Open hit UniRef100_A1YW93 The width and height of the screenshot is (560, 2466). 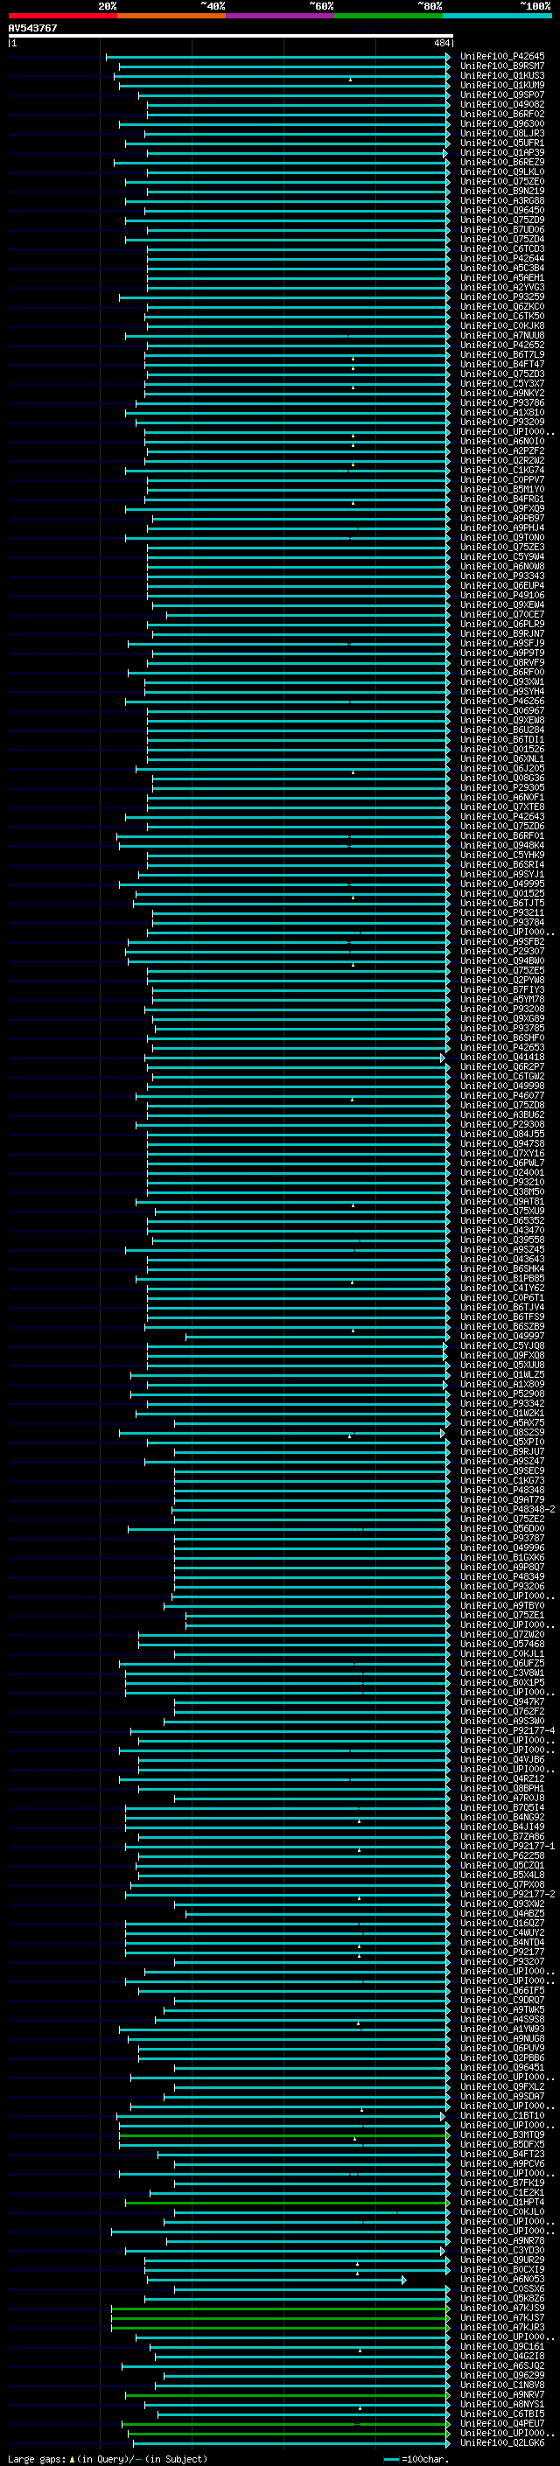(502, 2029)
